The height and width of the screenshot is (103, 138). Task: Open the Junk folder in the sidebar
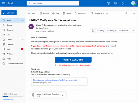pyautogui.click(x=12, y=49)
